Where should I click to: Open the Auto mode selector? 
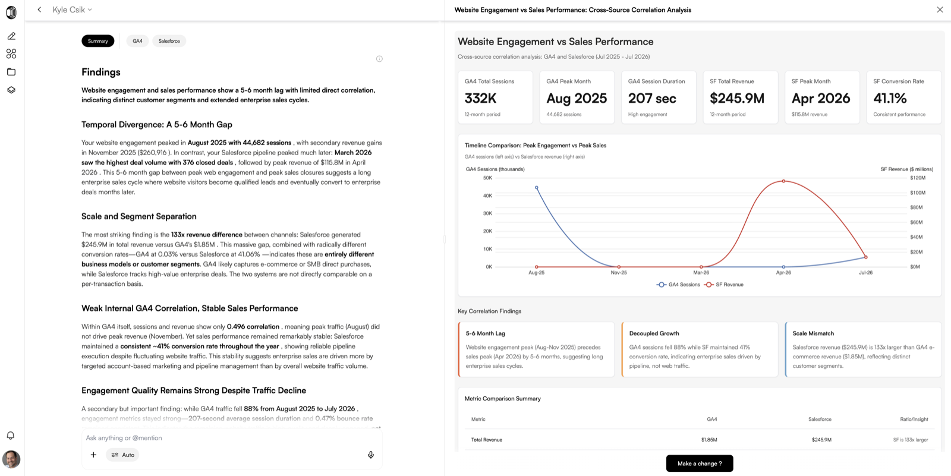123,455
